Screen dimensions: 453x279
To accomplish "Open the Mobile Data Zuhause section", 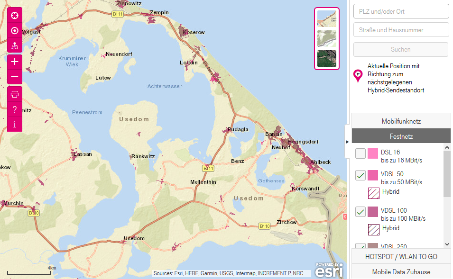I will coord(401,272).
